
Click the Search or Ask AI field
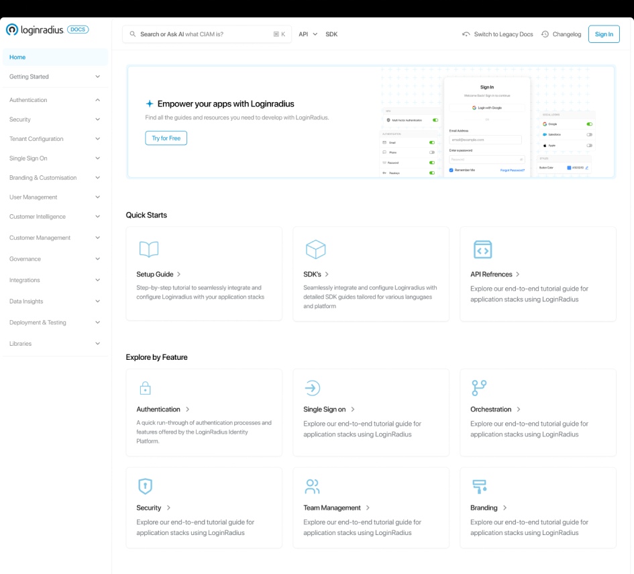point(207,34)
